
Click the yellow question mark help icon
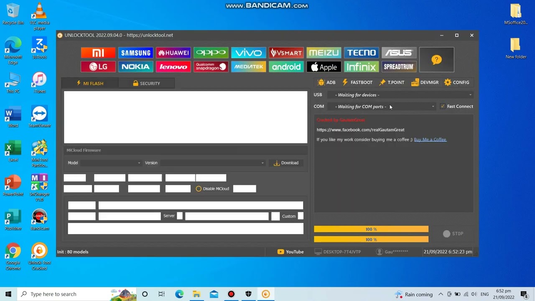tap(436, 60)
